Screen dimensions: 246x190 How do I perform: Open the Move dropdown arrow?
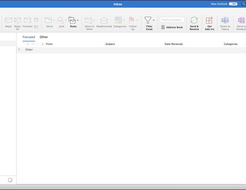[54, 20]
